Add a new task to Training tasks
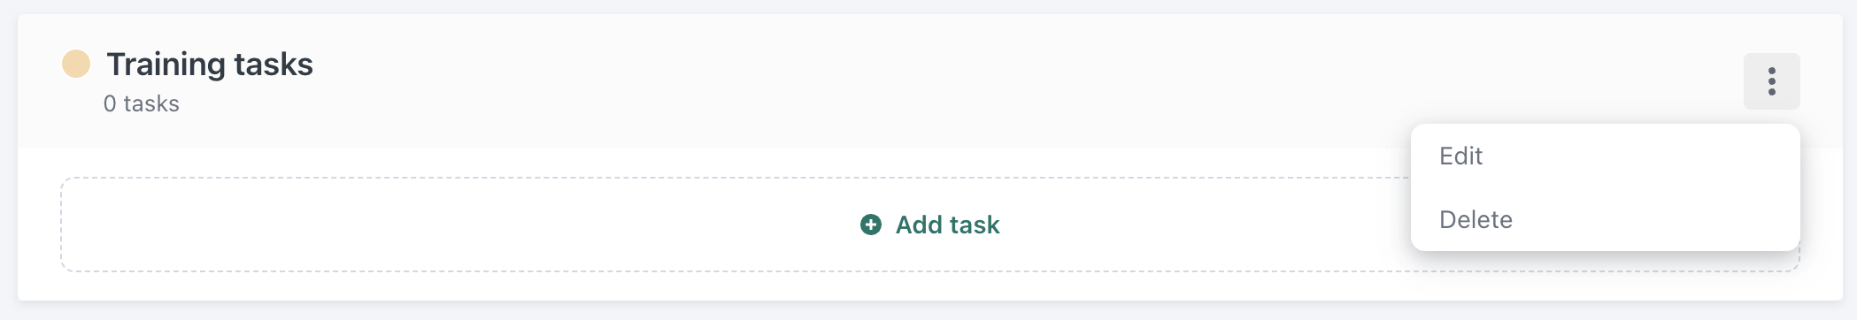 (930, 225)
